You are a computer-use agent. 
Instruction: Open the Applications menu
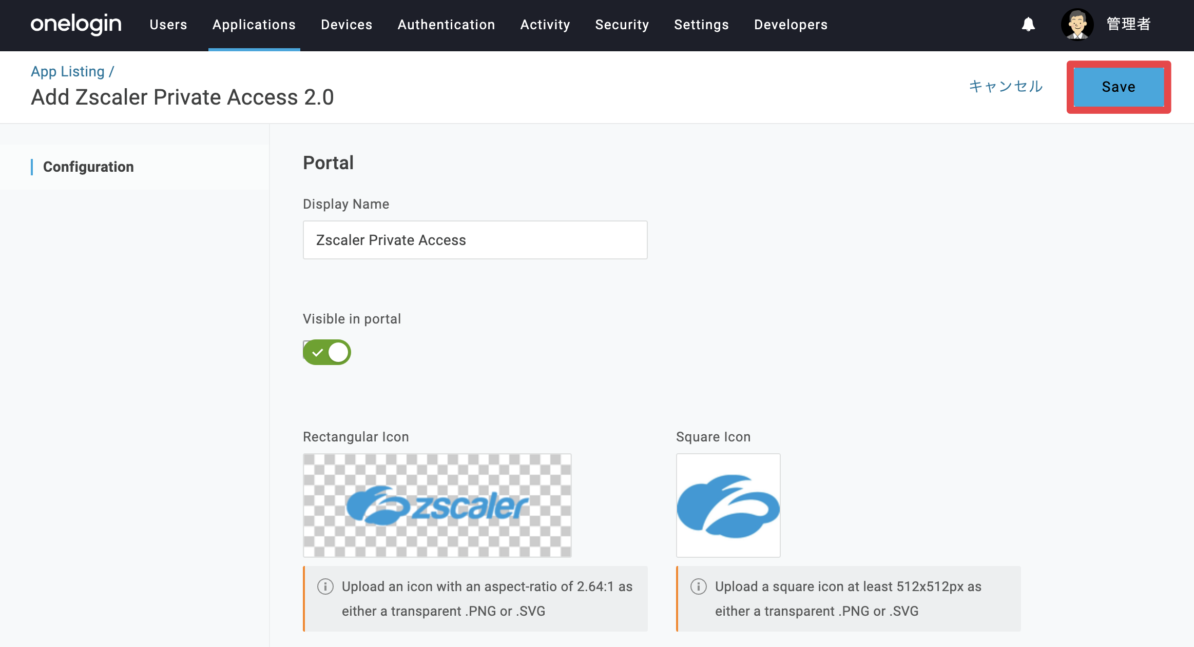254,25
